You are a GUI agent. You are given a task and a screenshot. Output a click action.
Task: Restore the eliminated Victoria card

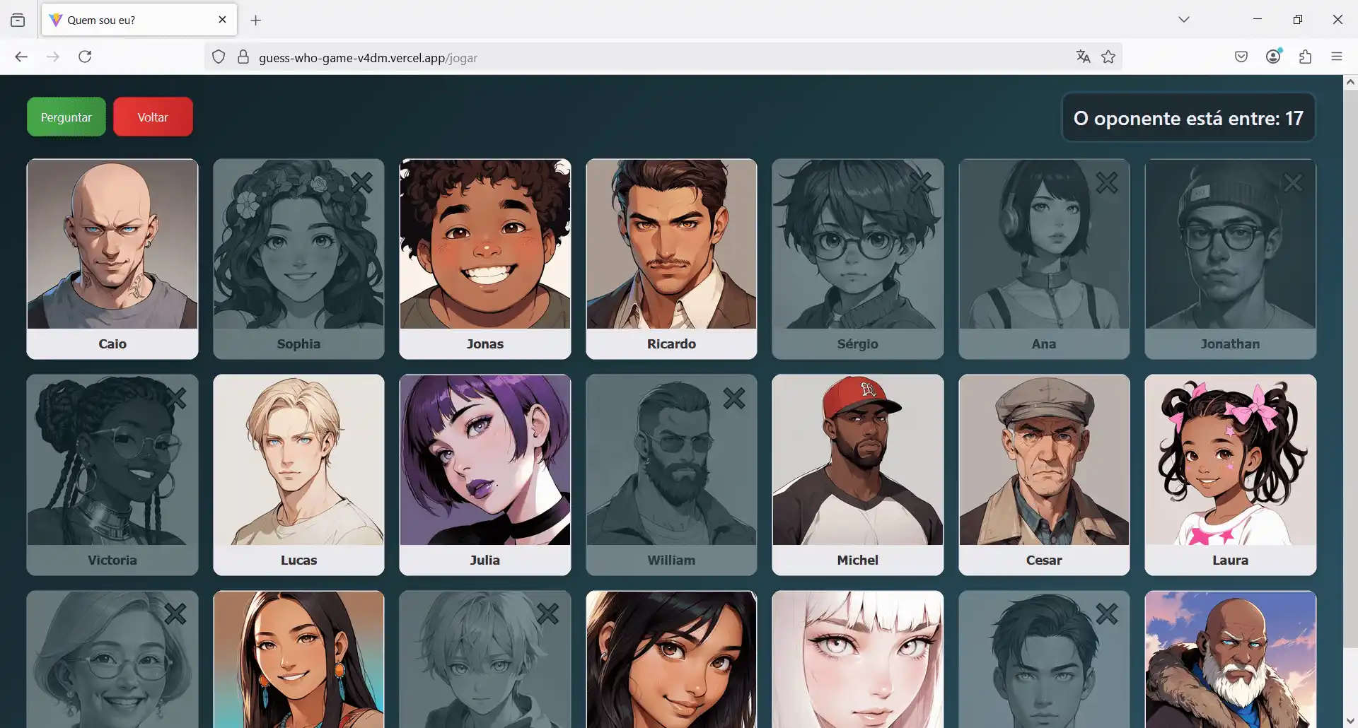(112, 475)
